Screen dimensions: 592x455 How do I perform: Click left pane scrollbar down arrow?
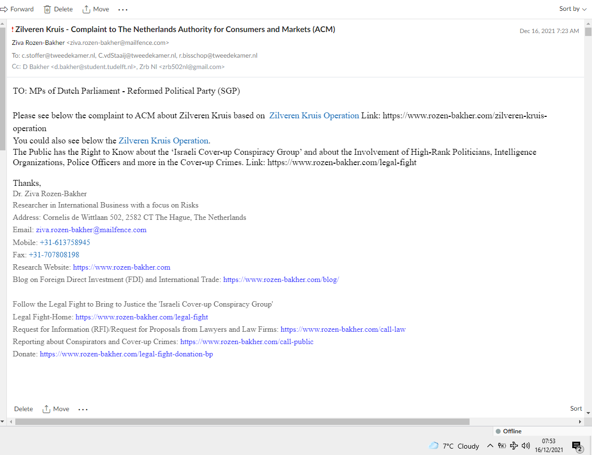[2, 421]
